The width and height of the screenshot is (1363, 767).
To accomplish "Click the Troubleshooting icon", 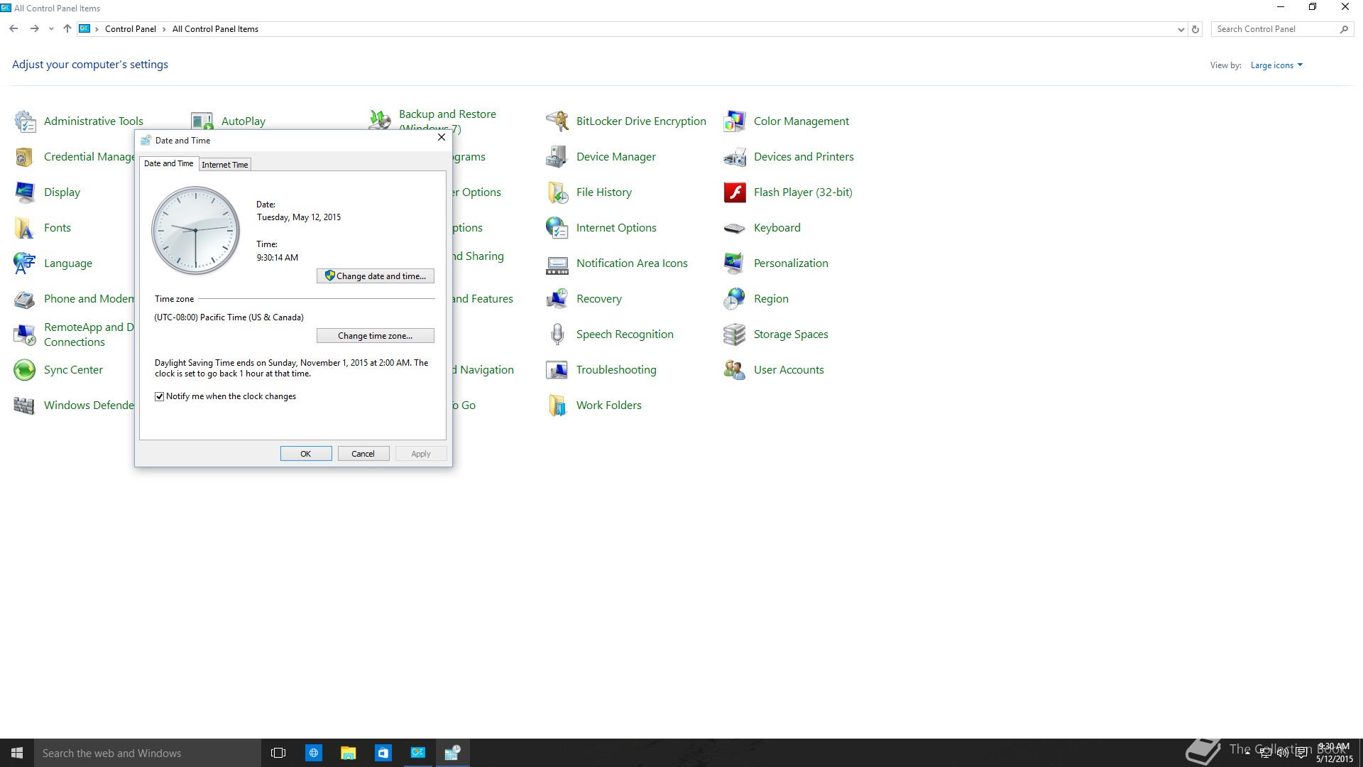I will point(557,370).
